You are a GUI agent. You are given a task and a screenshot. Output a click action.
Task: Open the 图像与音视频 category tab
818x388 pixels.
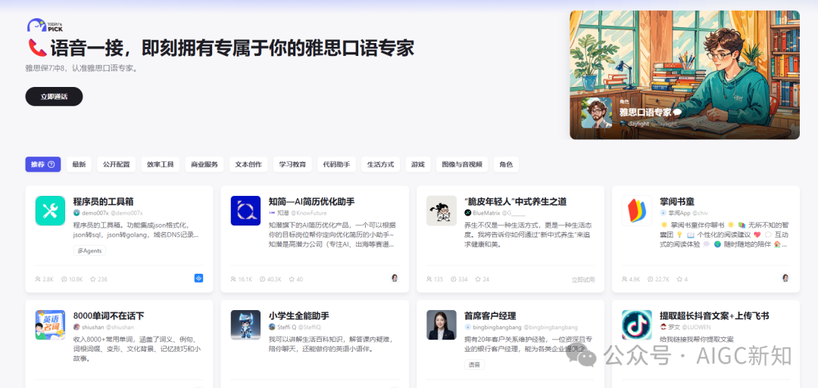(x=462, y=164)
